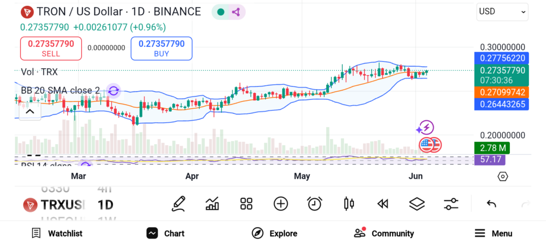Viewport: 546px width, 246px height.
Task: Open the Menu tab
Action: (493, 233)
